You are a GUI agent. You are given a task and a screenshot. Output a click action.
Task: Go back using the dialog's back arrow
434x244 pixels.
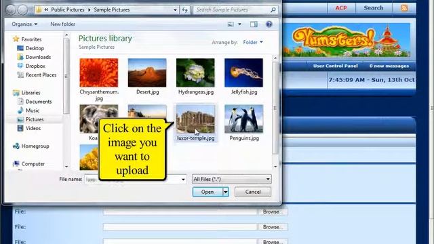coord(11,10)
